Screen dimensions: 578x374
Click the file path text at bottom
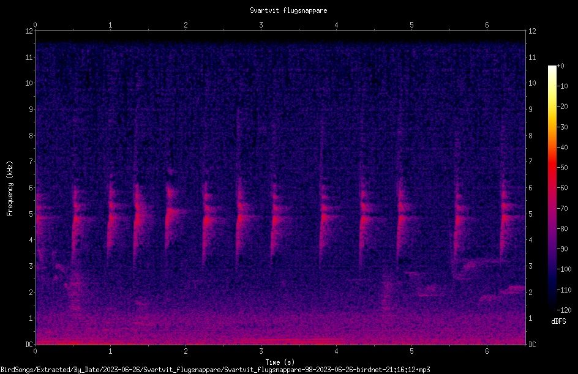point(215,370)
